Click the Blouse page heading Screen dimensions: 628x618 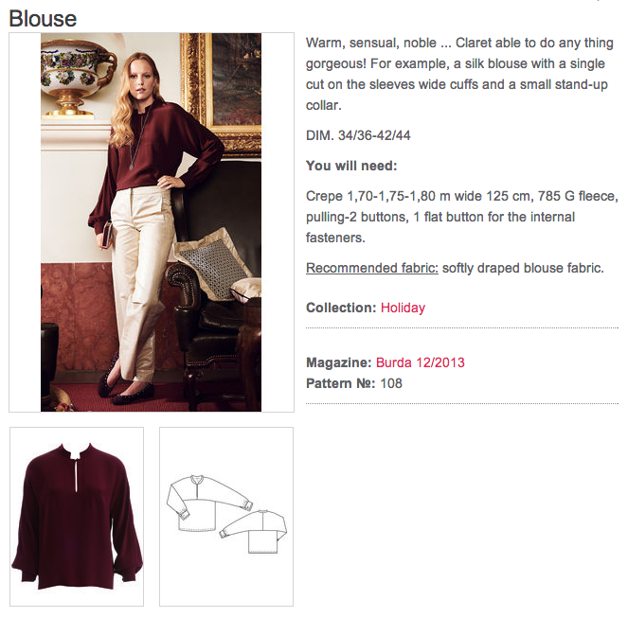click(x=43, y=19)
